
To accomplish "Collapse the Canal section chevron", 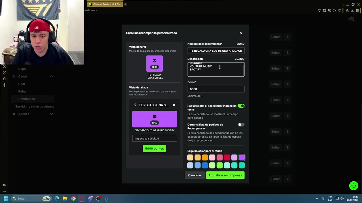I will coord(51,76).
